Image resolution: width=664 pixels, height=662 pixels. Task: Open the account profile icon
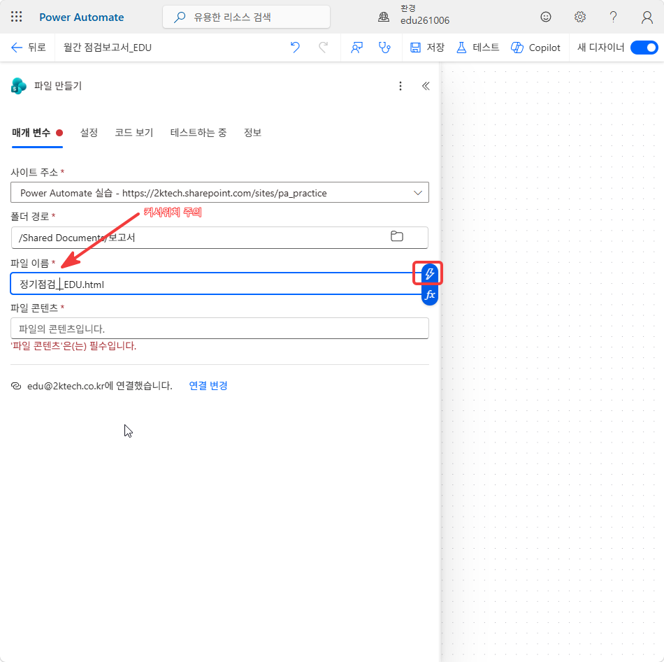coord(647,17)
